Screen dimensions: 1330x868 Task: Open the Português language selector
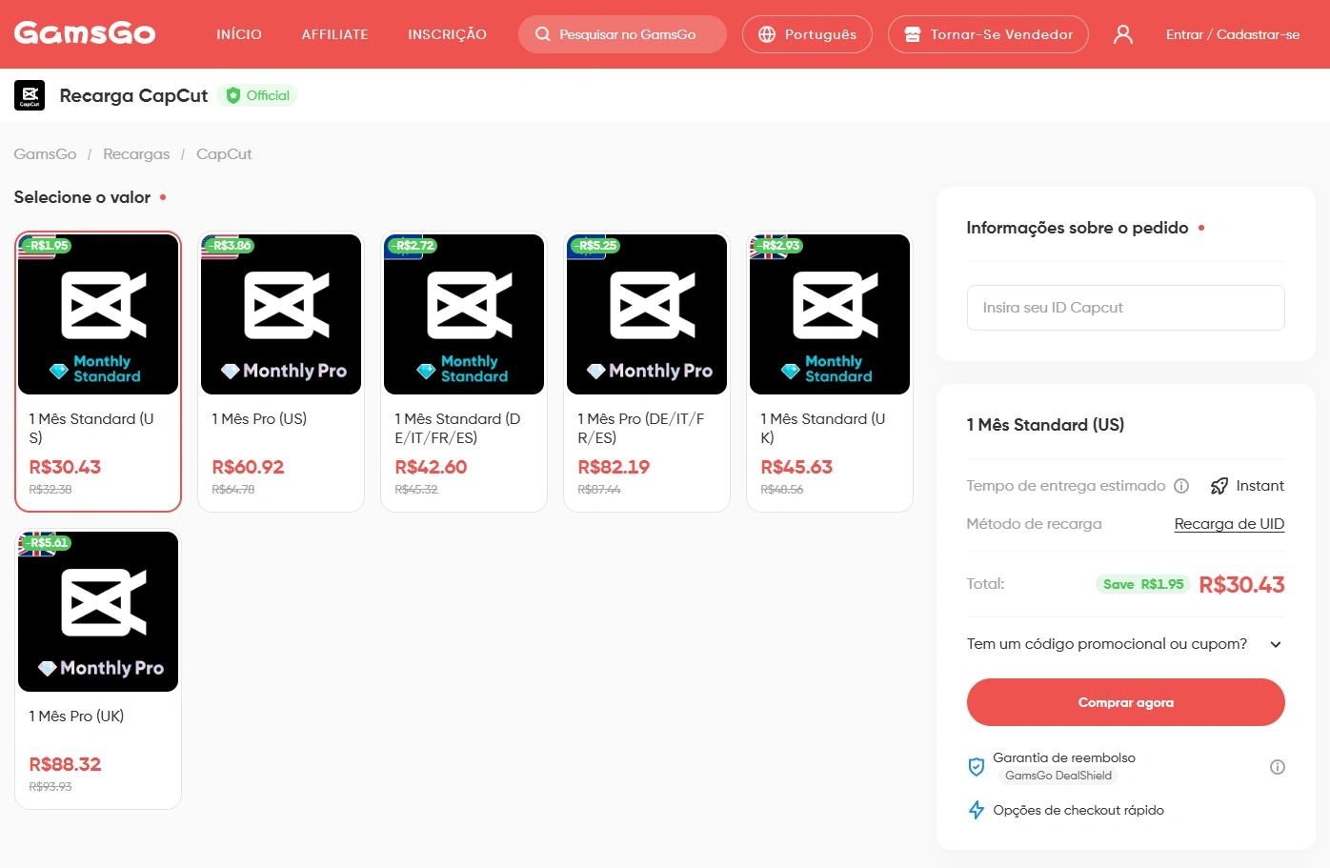[x=807, y=34]
